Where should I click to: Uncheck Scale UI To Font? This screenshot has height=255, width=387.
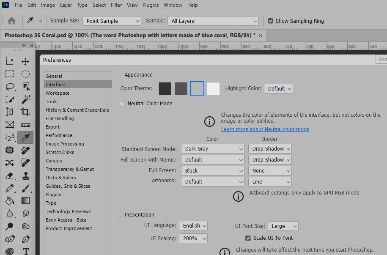point(248,238)
